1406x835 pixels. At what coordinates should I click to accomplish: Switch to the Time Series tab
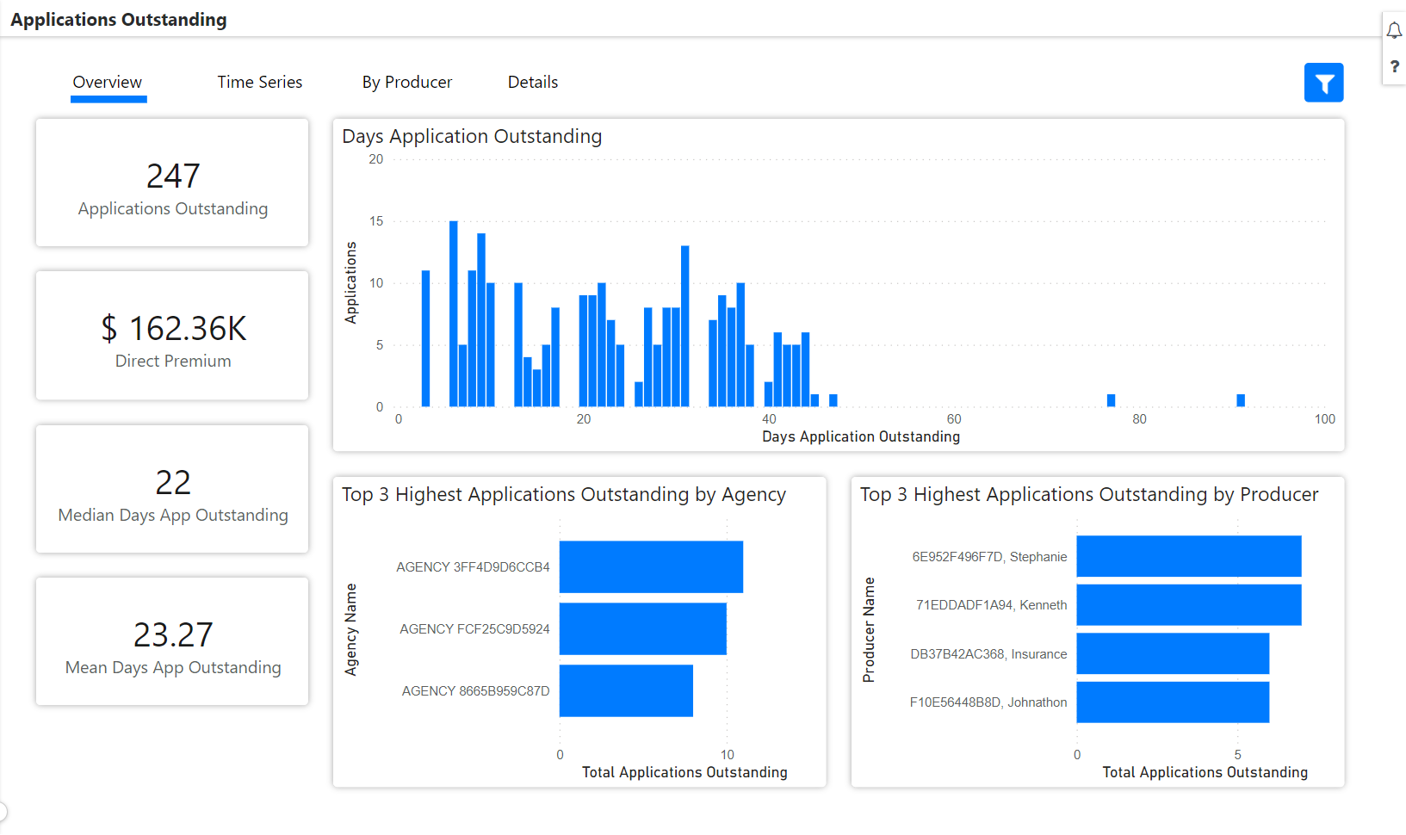259,82
